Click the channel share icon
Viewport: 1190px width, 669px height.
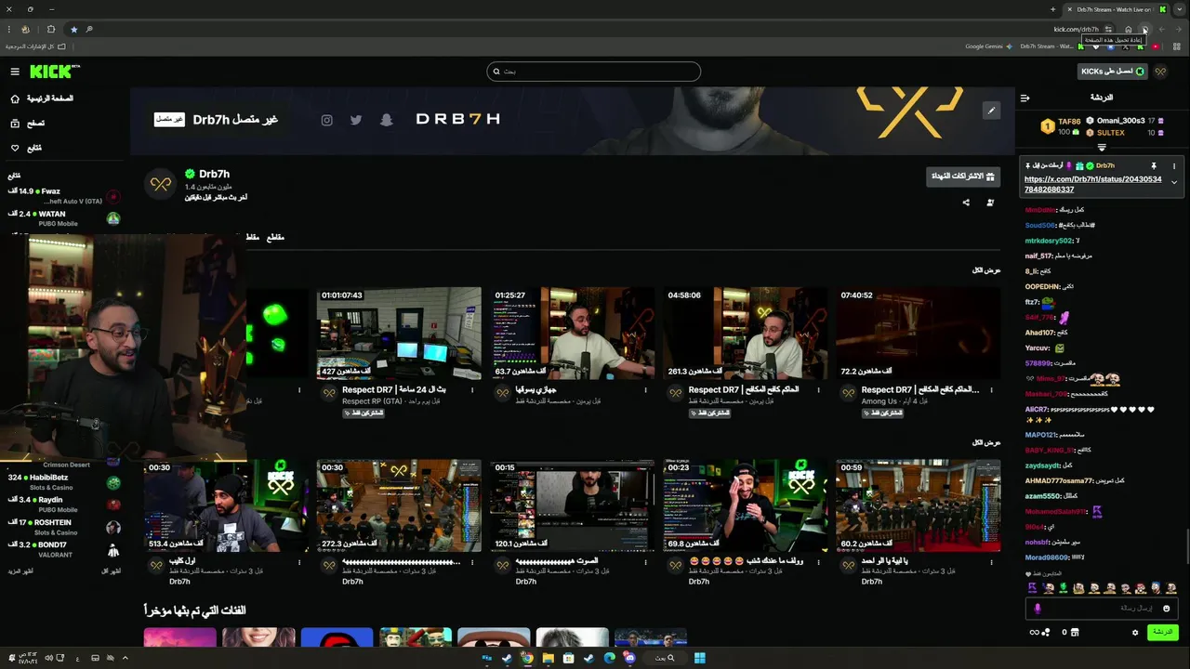tap(965, 203)
